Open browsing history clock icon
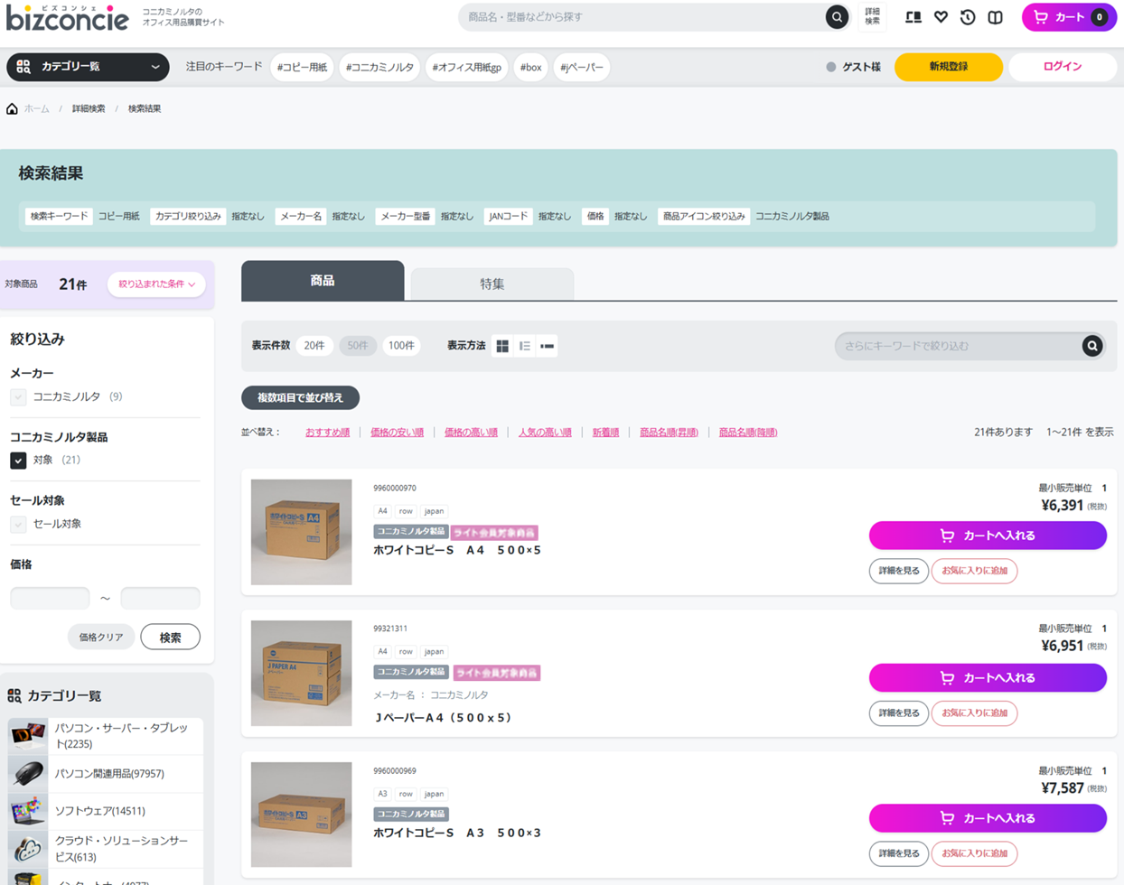The height and width of the screenshot is (885, 1124). tap(968, 17)
